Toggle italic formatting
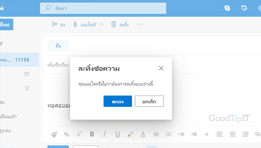Viewport: 261px width, 148px height. point(104,134)
